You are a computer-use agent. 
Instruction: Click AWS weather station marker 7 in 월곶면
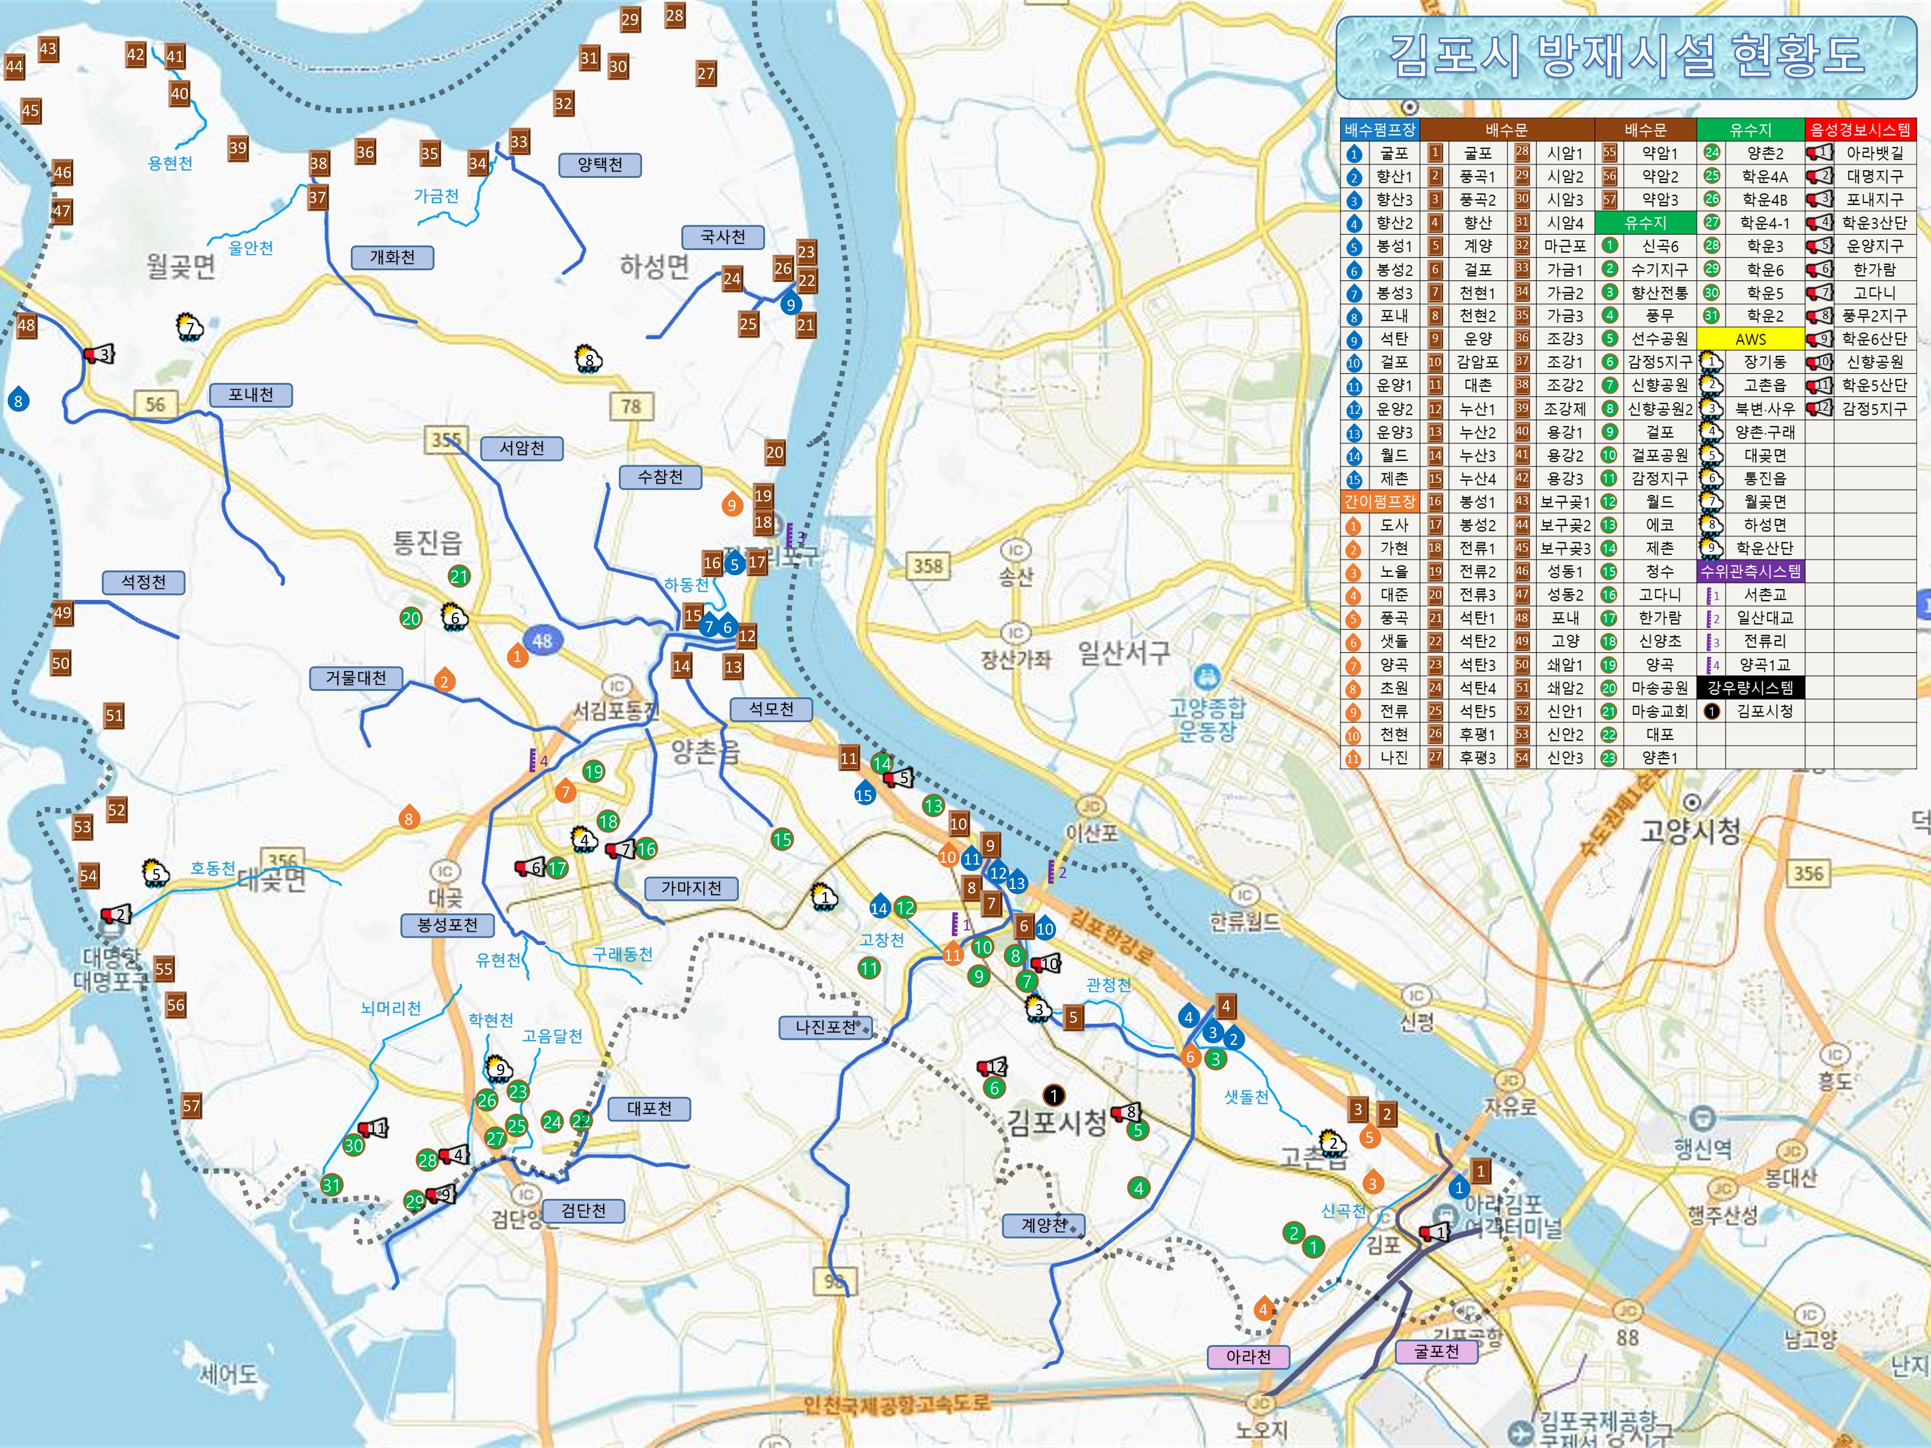[x=189, y=328]
